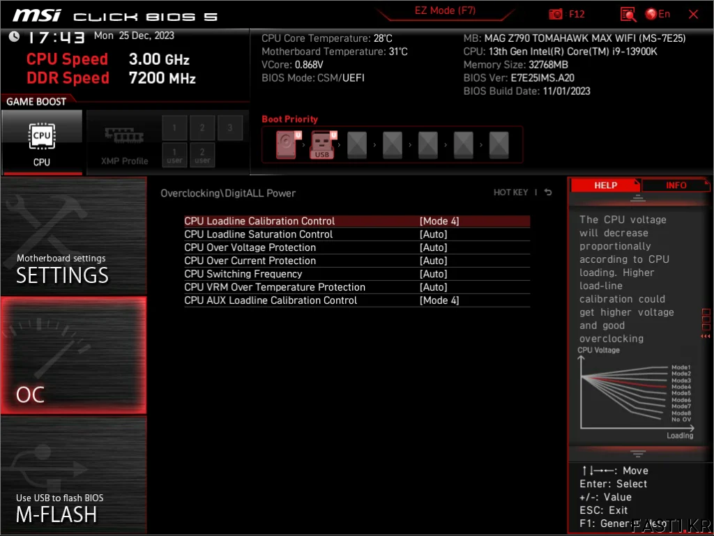Switch to the INFO tab
714x536 pixels.
click(x=676, y=185)
